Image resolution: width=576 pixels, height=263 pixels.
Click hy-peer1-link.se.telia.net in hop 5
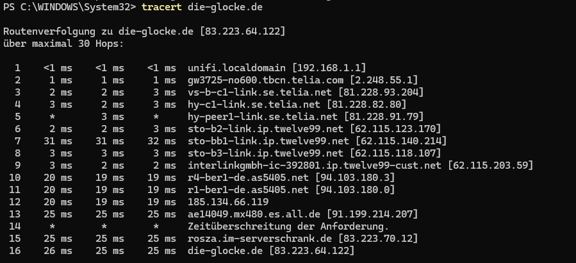coord(263,117)
